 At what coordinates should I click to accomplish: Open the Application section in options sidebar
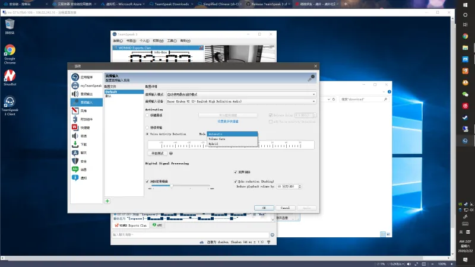point(86,77)
